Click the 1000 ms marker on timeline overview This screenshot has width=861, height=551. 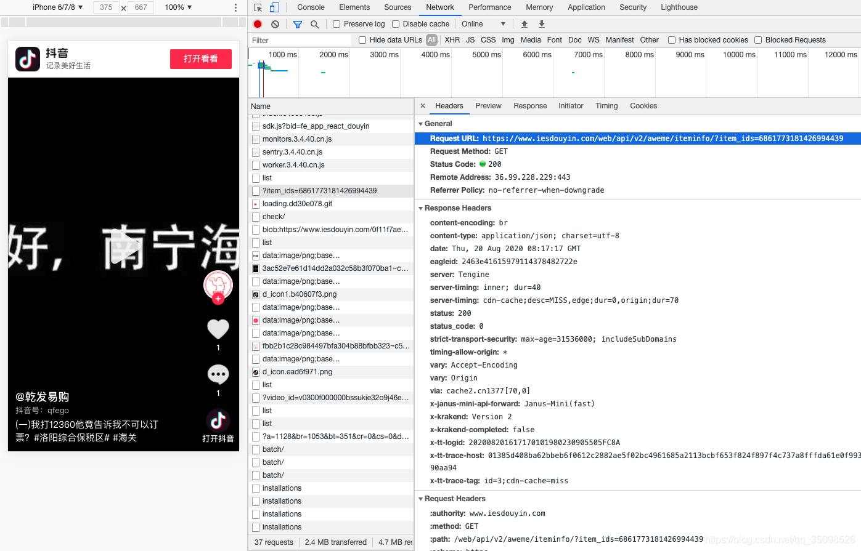pos(283,55)
